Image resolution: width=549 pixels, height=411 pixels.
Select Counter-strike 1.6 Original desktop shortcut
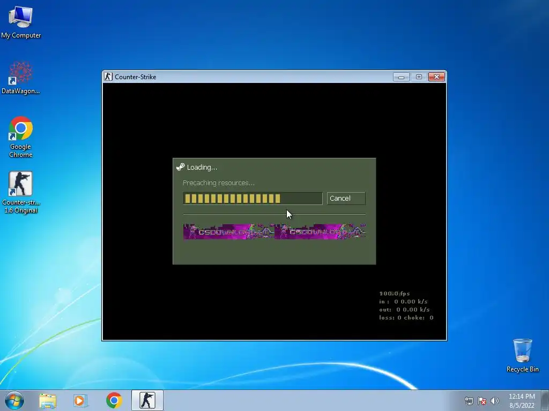tap(21, 192)
